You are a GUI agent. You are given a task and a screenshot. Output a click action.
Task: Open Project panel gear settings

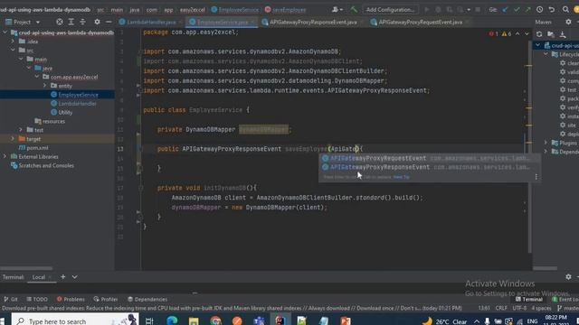click(x=97, y=22)
